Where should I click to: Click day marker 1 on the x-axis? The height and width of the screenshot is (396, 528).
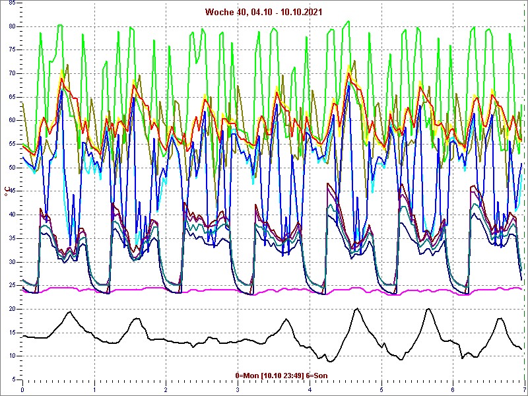94,389
